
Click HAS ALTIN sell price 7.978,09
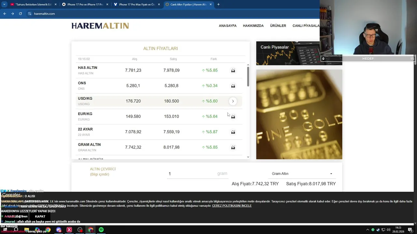pyautogui.click(x=171, y=70)
